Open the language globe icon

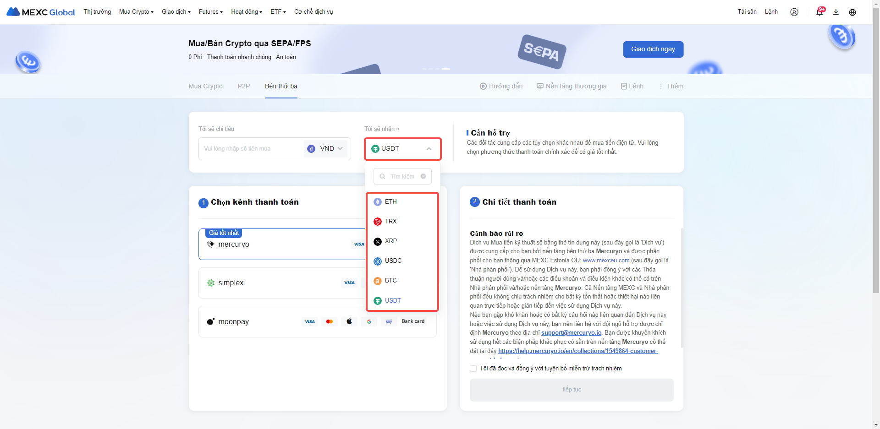click(852, 12)
